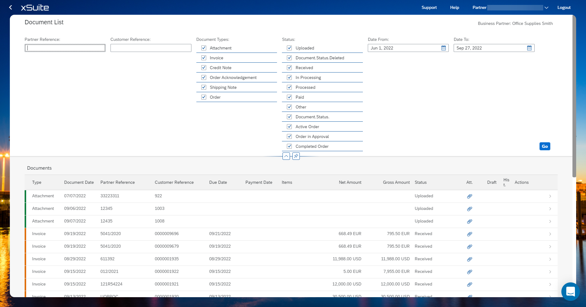Viewport: 586px width, 307px height.
Task: Open the Date To calendar picker
Action: pos(529,48)
